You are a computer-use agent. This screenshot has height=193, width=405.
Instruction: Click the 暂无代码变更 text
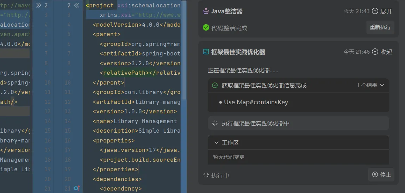point(229,157)
